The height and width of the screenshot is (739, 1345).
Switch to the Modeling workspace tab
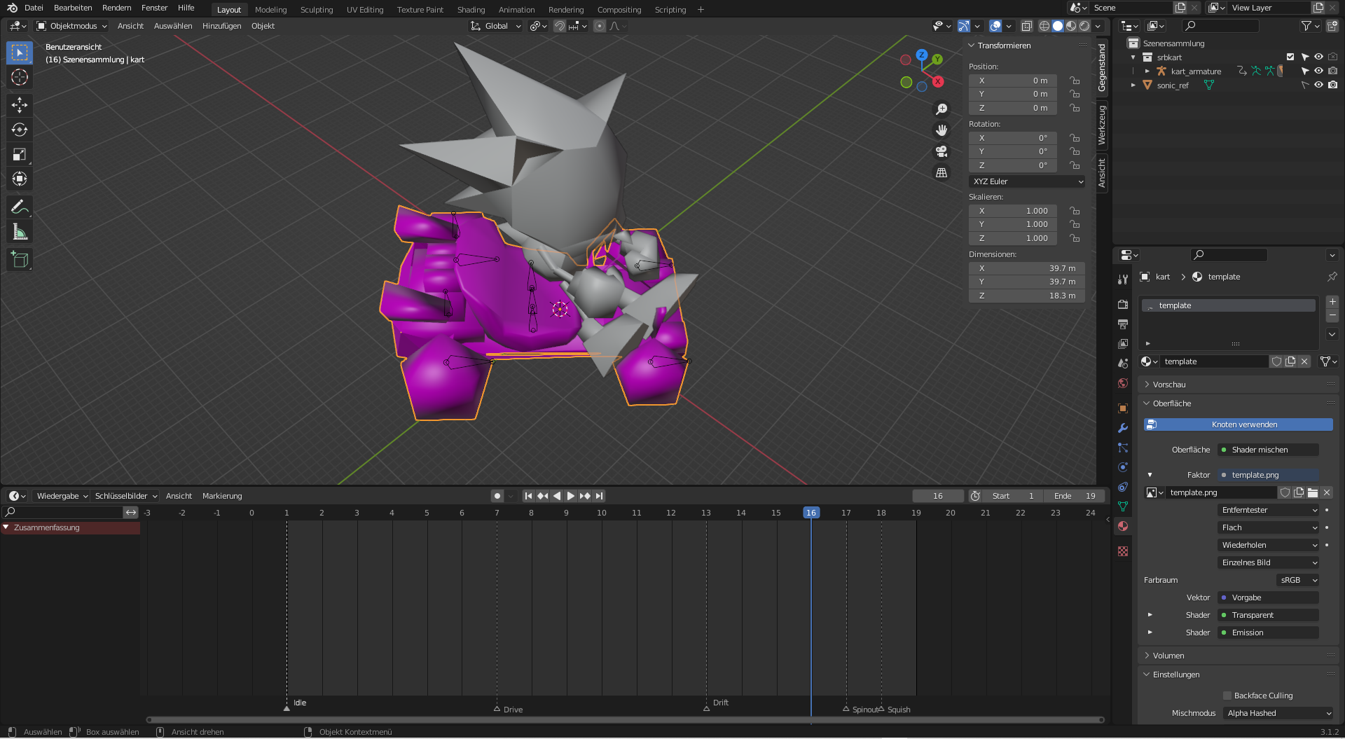click(x=271, y=10)
